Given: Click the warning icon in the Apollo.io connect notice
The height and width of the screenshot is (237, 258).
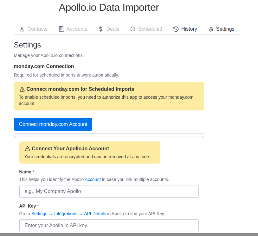Looking at the screenshot, I should (x=28, y=148).
